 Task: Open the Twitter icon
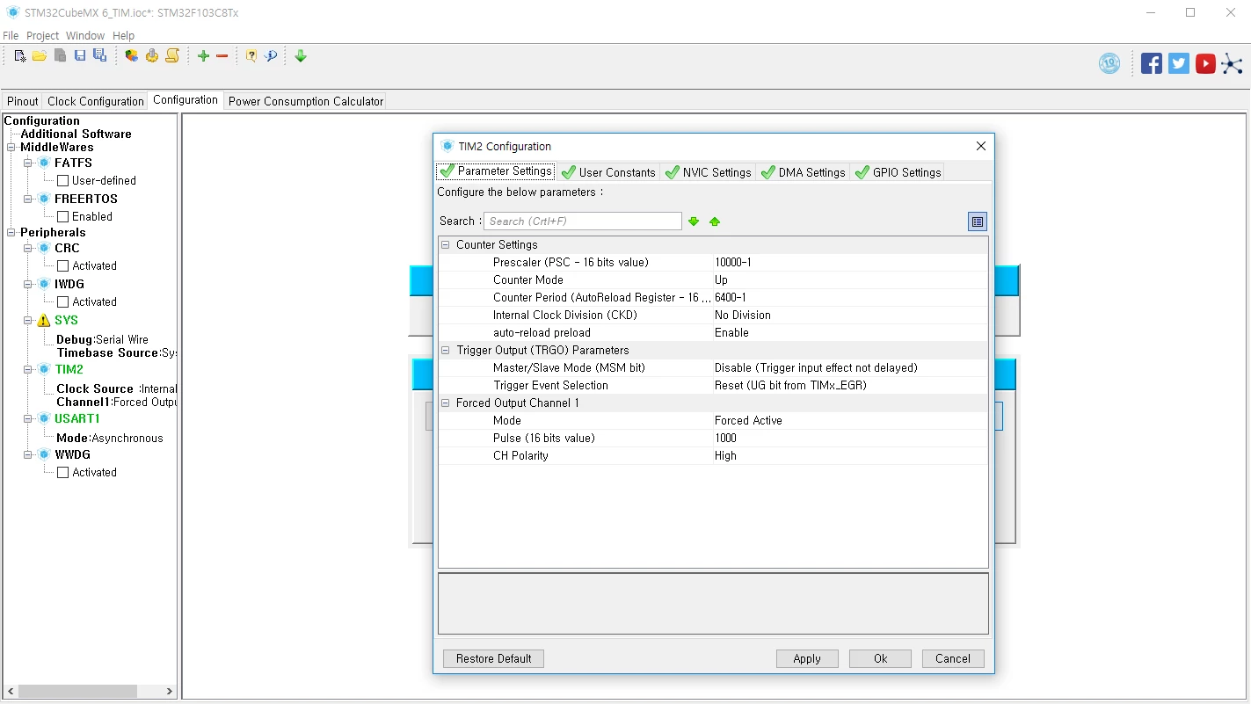(1179, 63)
